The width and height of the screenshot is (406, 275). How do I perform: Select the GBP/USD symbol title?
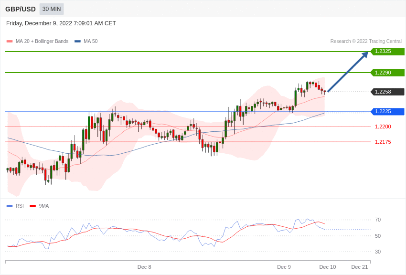coord(21,9)
